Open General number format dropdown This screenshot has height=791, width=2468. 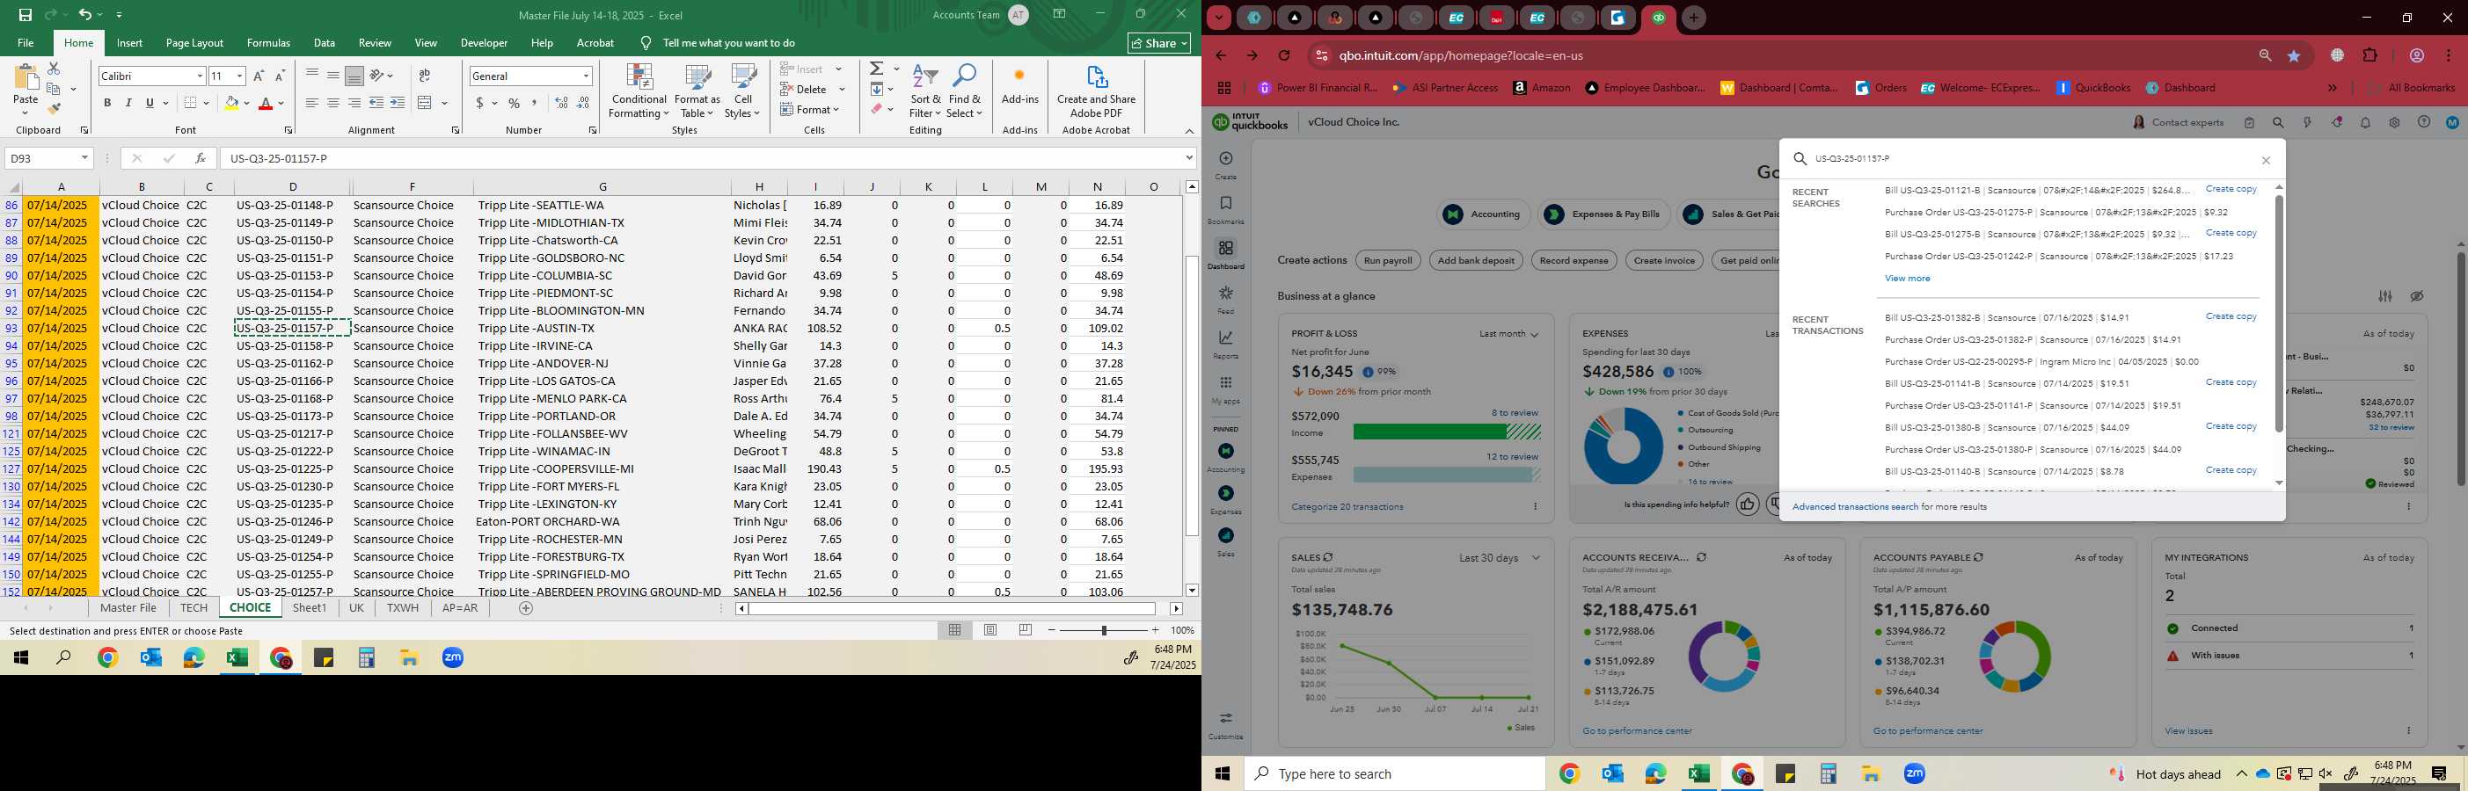(586, 76)
